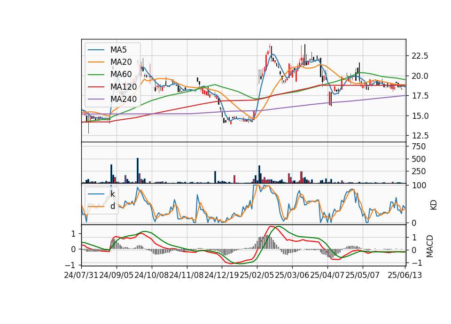Click the red MA120 legend line sample

coord(96,87)
